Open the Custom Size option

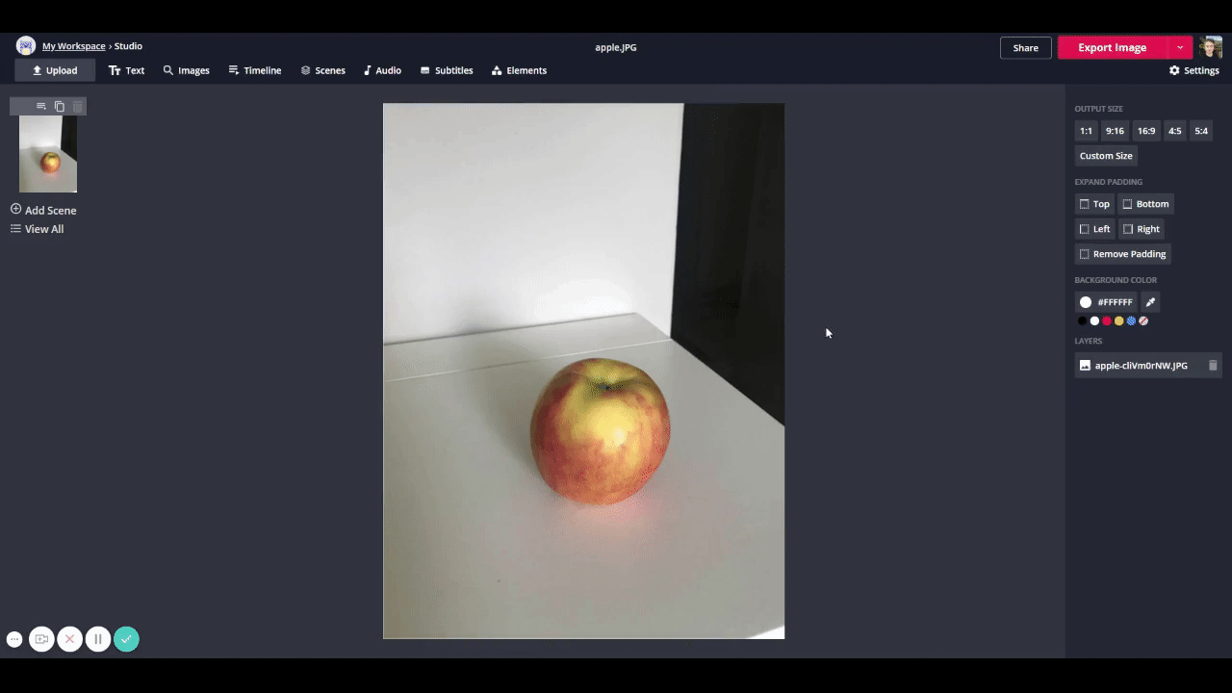[x=1106, y=156]
